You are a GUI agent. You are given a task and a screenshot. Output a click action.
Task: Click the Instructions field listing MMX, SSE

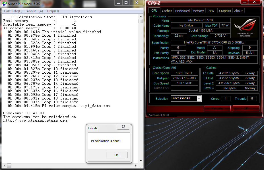(x=214, y=60)
